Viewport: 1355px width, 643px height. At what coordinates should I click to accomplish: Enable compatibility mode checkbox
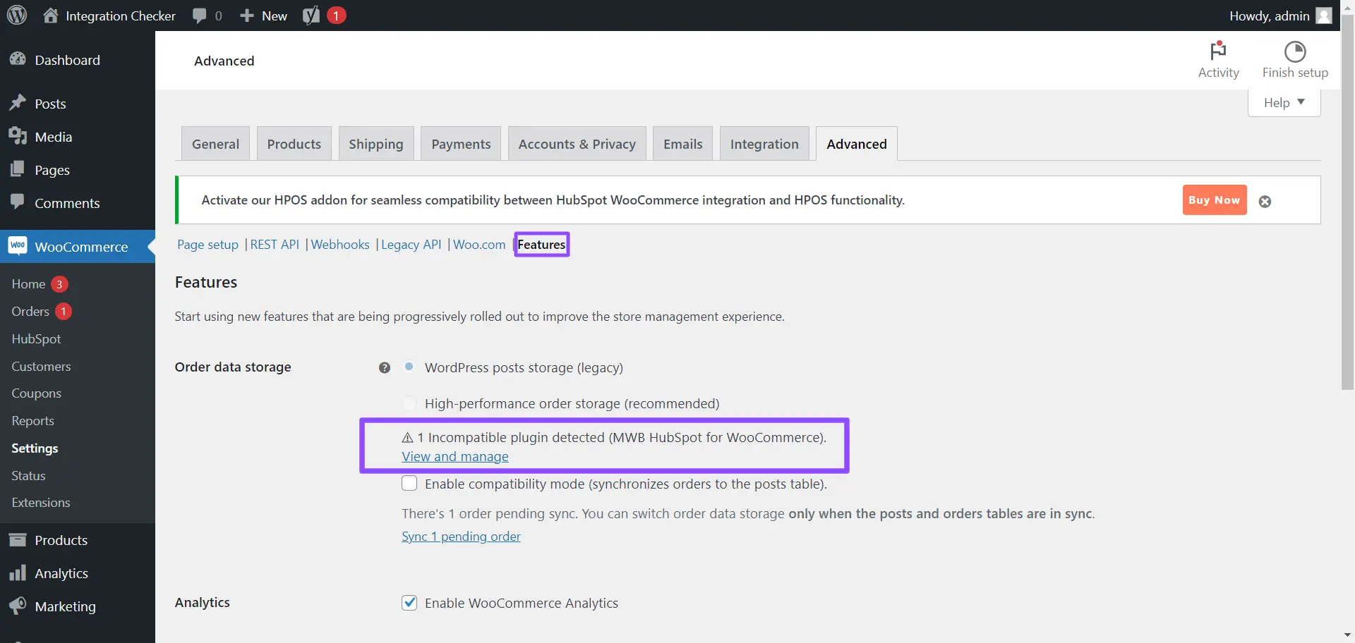409,484
